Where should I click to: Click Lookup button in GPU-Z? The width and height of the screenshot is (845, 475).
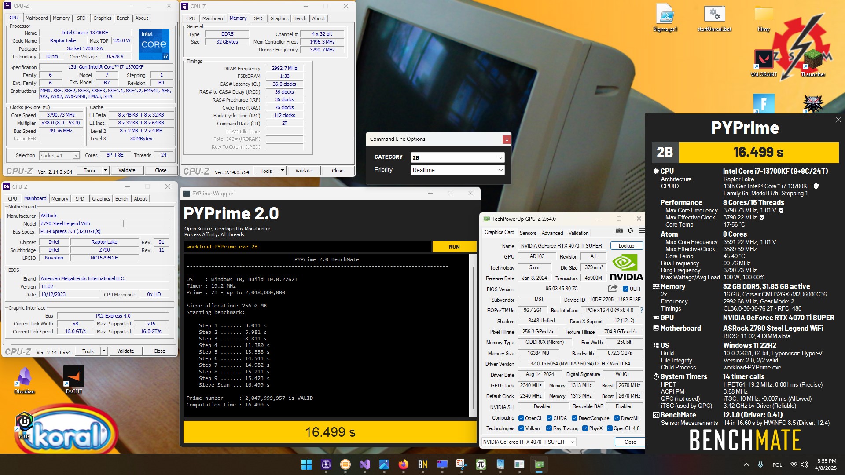(626, 246)
